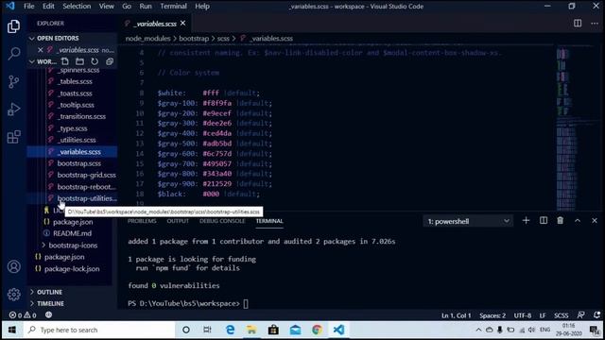
Task: Open Google Chrome from the taskbar
Action: click(318, 330)
